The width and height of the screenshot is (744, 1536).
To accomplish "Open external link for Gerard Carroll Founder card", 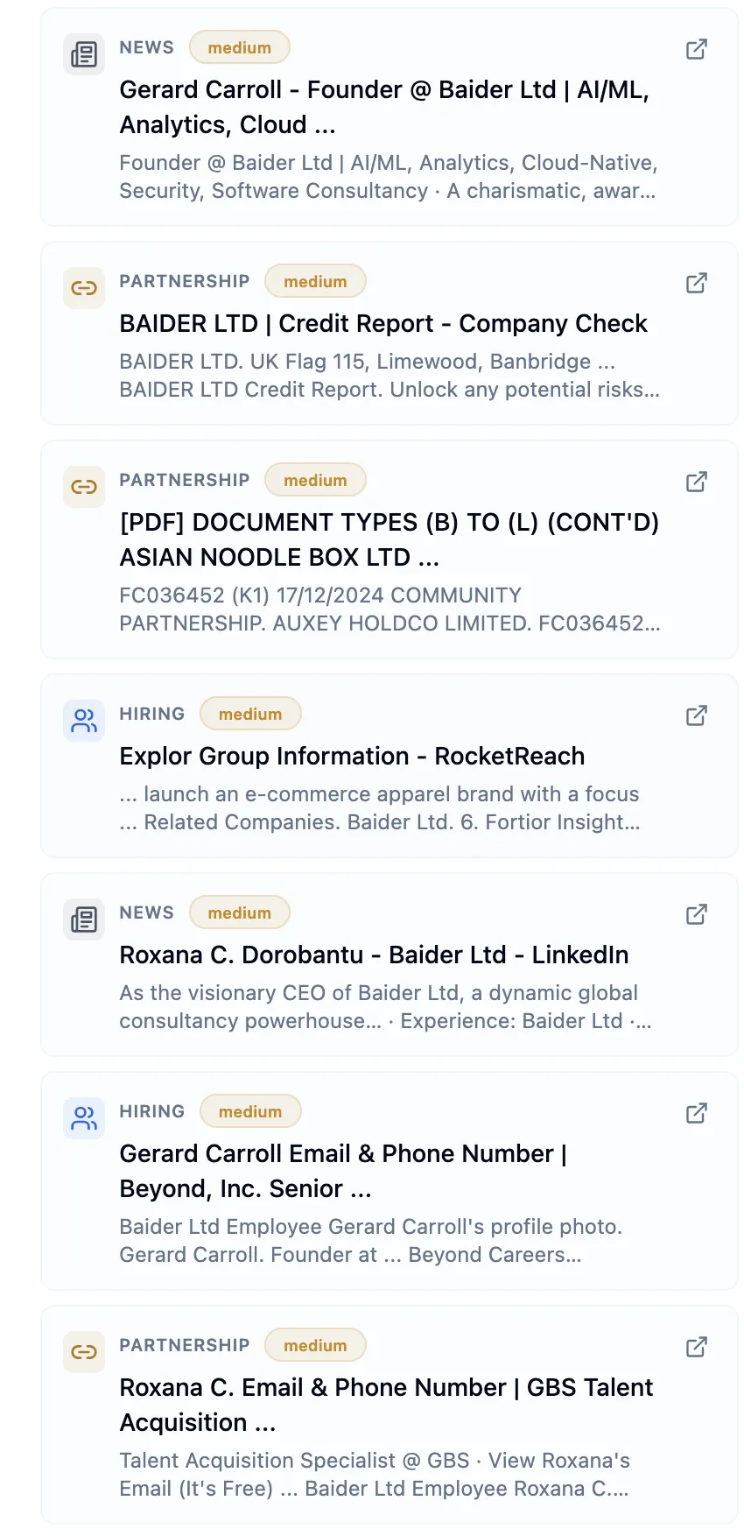I will pos(696,49).
